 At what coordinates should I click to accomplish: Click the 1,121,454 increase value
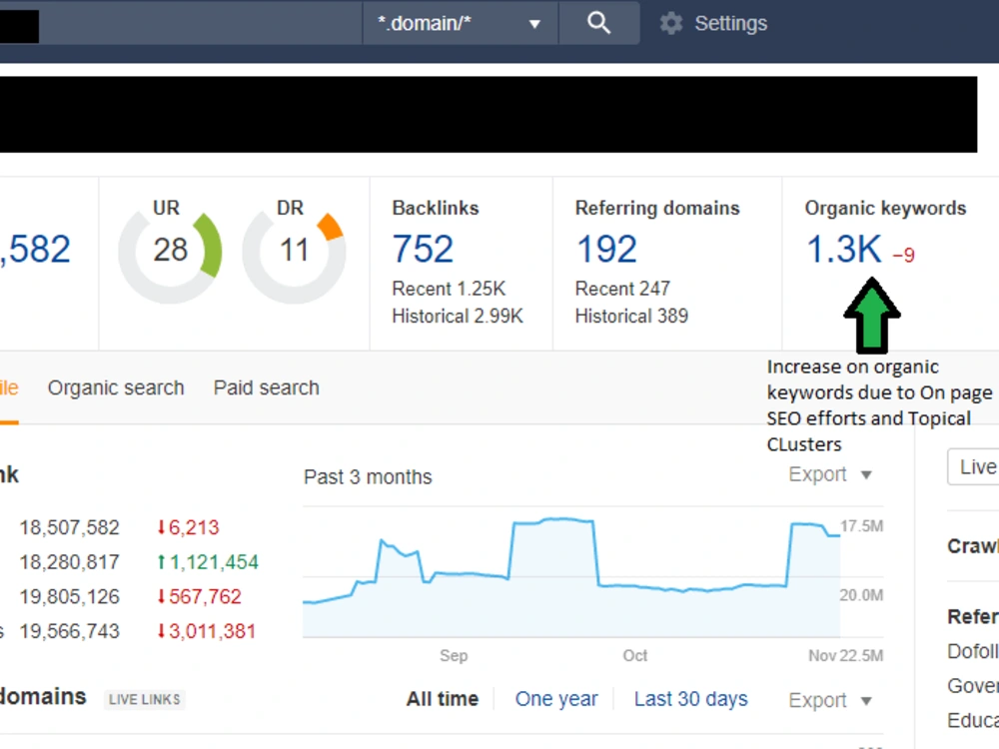click(x=208, y=561)
